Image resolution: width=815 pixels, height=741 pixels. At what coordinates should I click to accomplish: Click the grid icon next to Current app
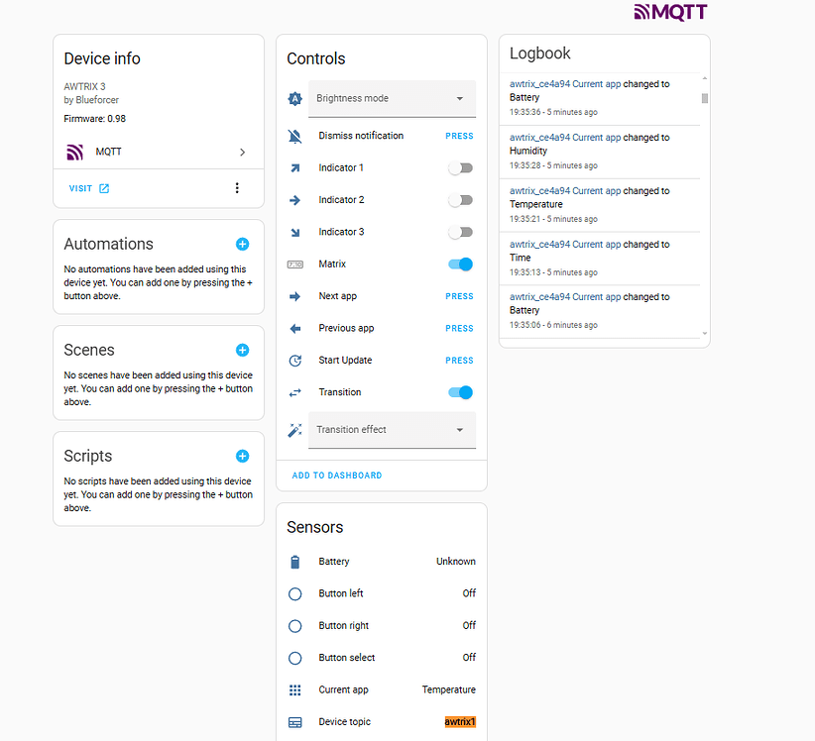coord(293,689)
